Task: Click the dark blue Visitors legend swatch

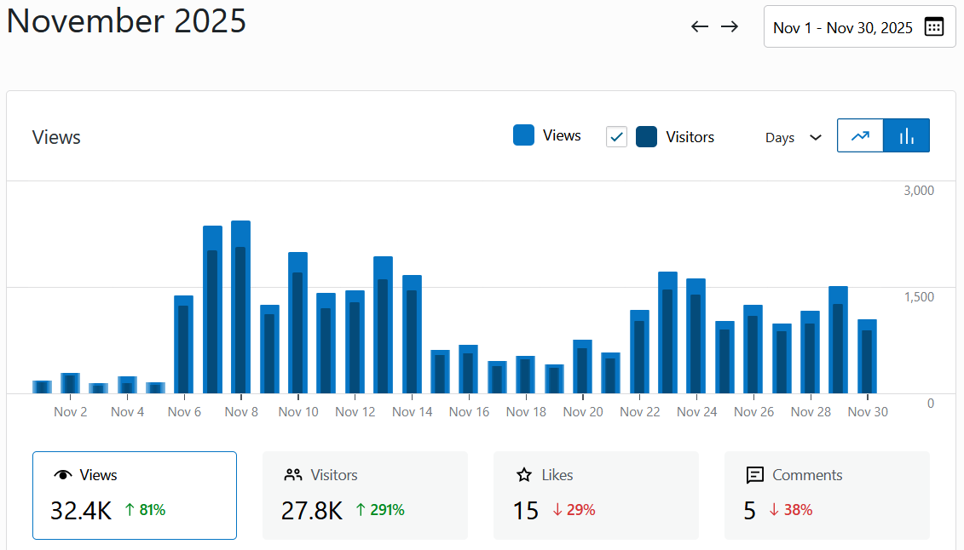Action: 646,136
